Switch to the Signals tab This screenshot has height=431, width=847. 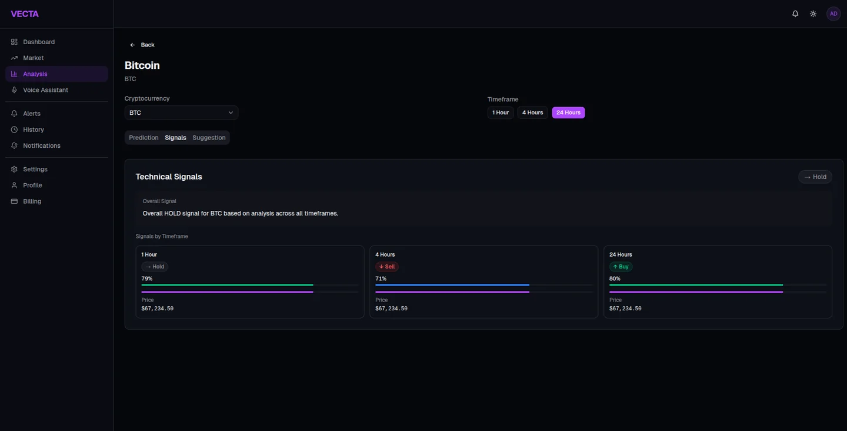(x=175, y=138)
